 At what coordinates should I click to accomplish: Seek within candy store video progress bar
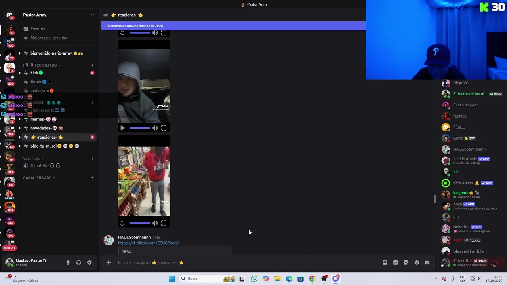point(139,223)
